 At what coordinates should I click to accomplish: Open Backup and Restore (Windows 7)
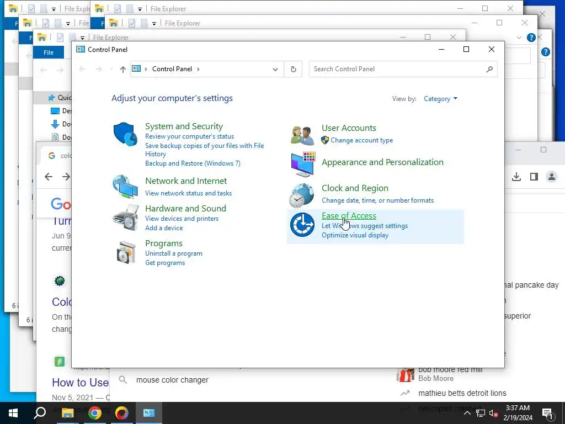193,163
